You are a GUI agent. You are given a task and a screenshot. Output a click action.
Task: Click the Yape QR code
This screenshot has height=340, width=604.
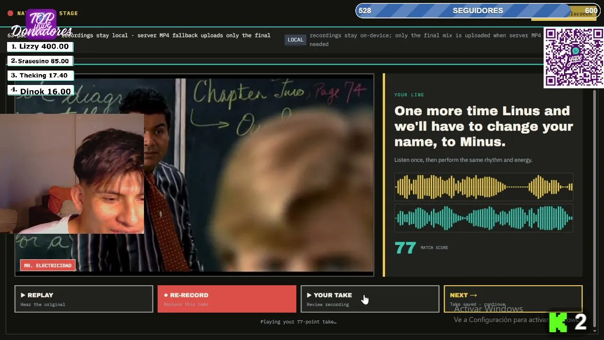coord(574,57)
